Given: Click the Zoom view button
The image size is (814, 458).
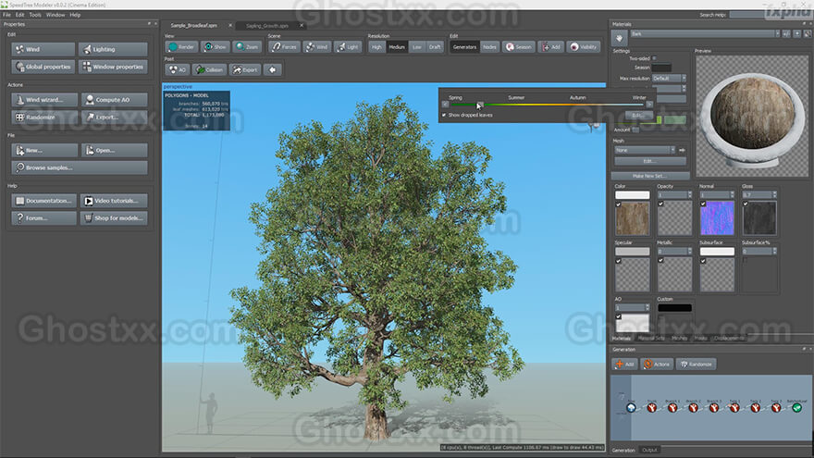Looking at the screenshot, I should (247, 47).
